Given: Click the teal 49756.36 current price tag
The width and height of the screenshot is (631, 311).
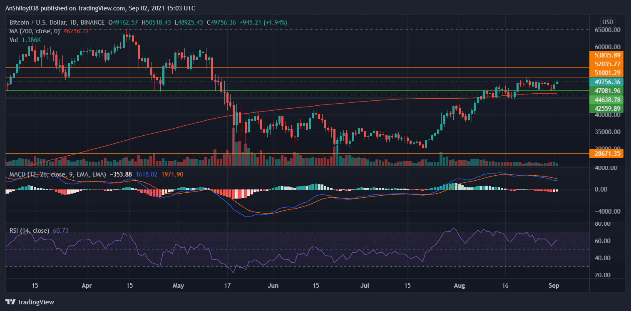Looking at the screenshot, I should (606, 82).
